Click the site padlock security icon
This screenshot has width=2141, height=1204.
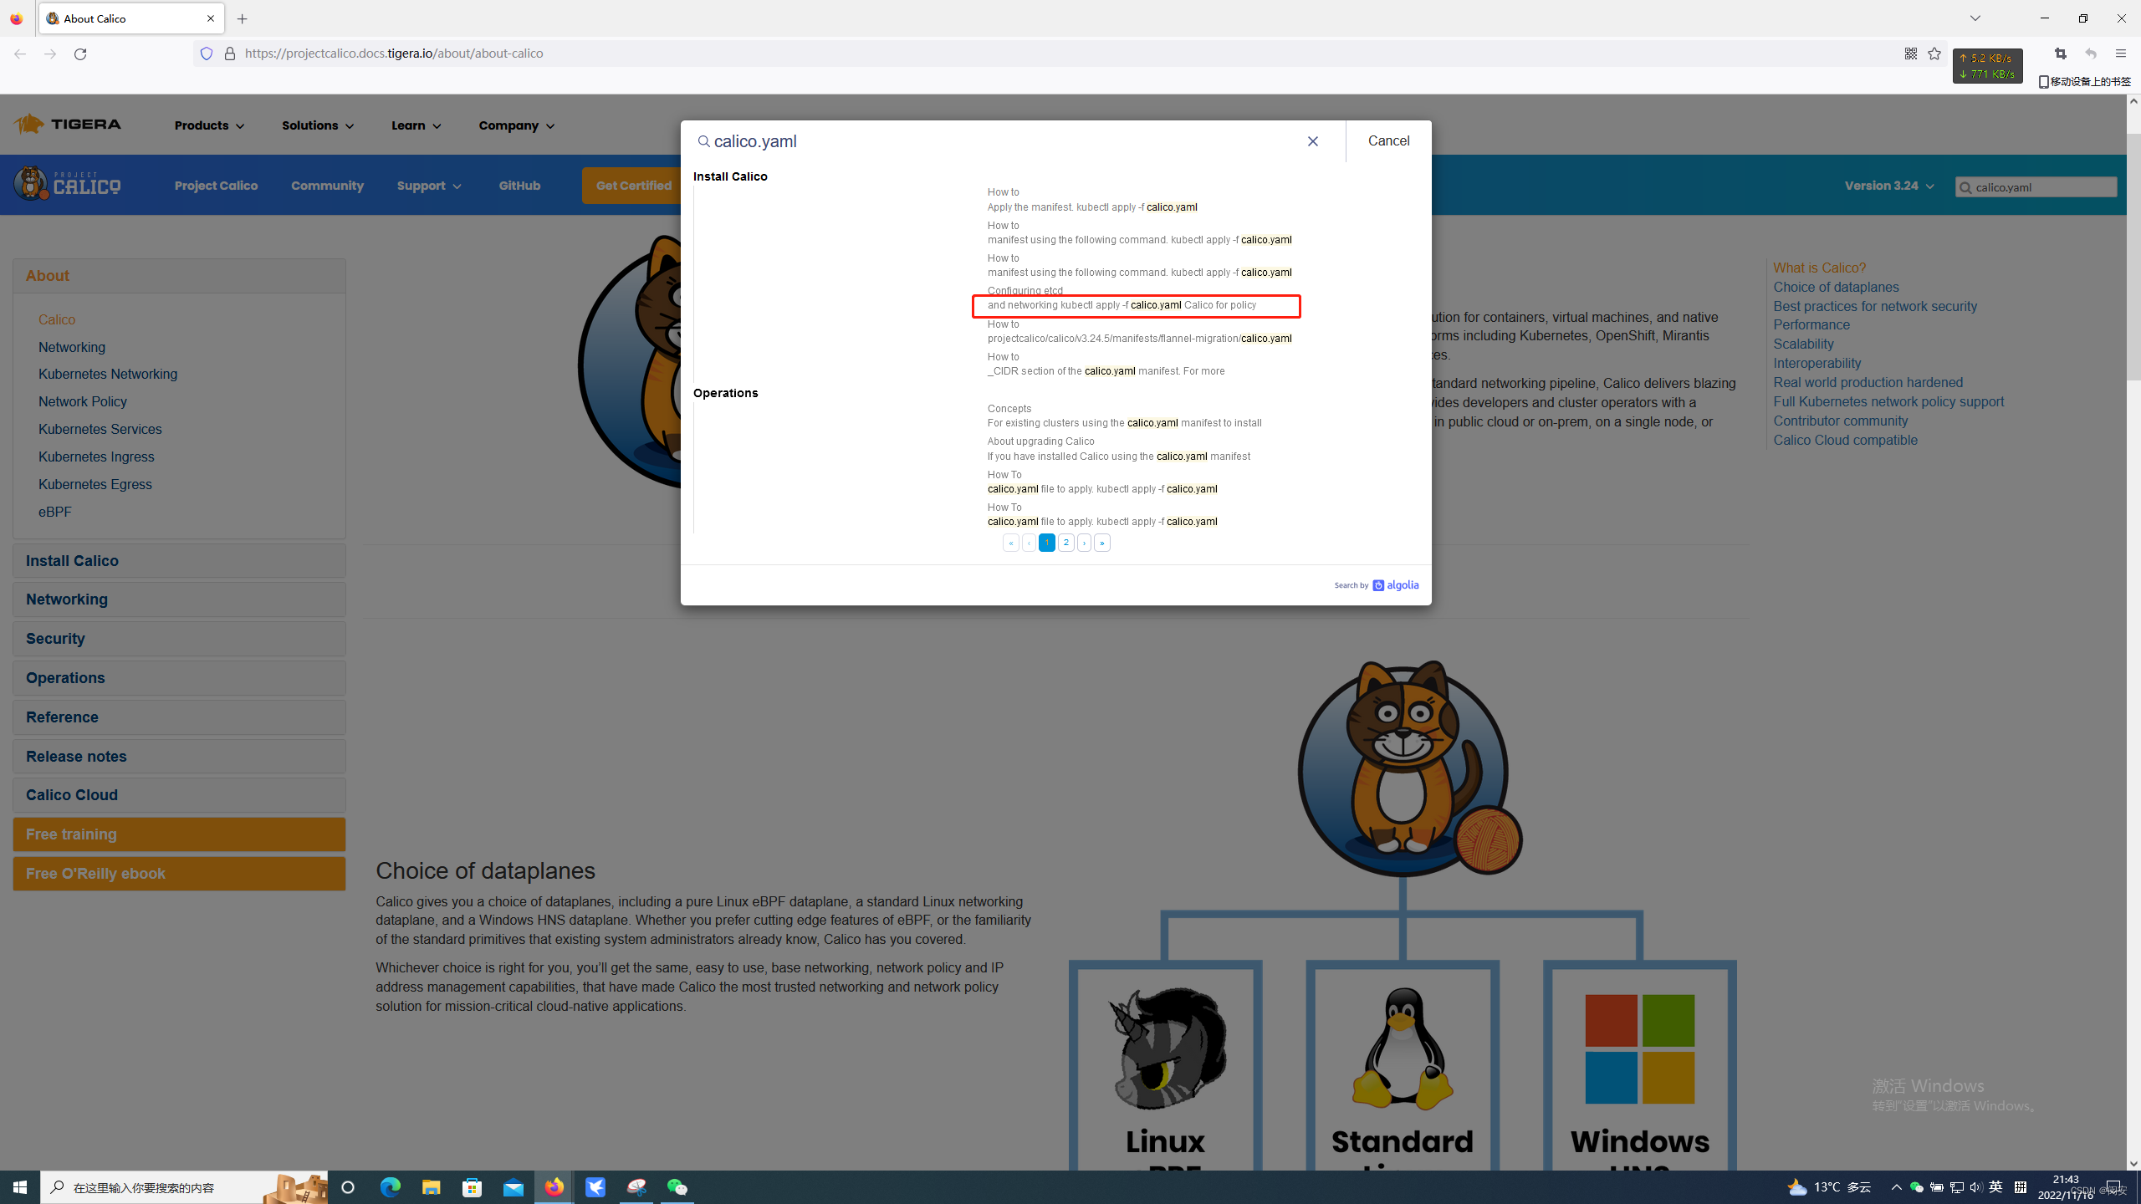(230, 54)
